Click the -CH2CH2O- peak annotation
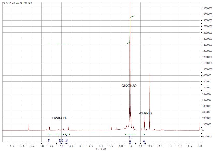Image resolution: width=215 pixels, height=151 pixels. coord(129,86)
